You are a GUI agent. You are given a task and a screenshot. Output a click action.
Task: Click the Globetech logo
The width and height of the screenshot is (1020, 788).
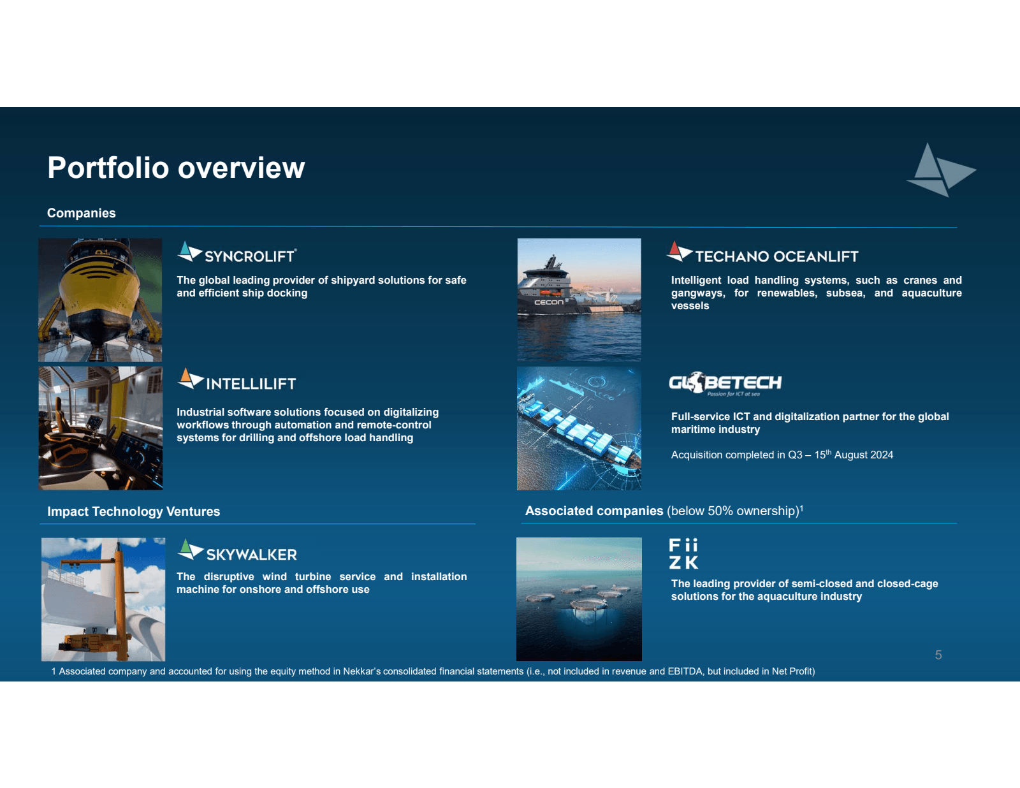pyautogui.click(x=725, y=384)
